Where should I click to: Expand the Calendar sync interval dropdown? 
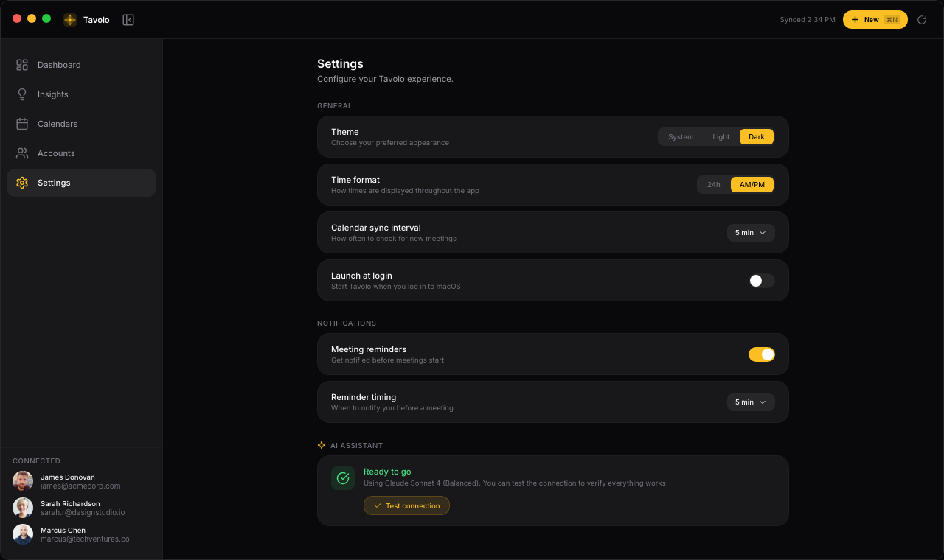point(751,233)
